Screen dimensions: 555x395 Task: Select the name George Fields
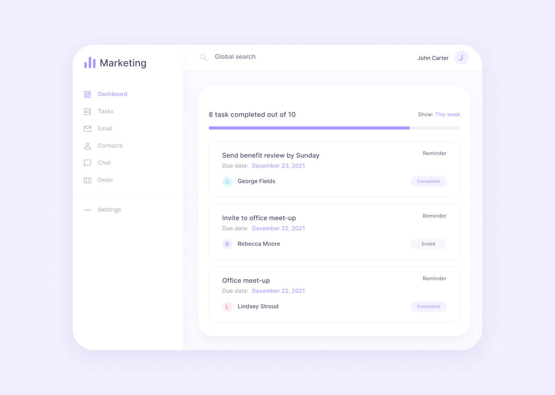click(256, 181)
